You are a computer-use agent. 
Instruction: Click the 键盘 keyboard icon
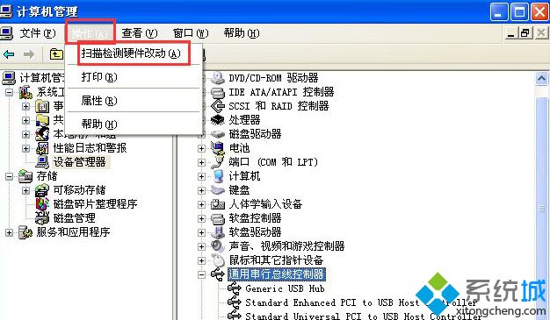[218, 190]
